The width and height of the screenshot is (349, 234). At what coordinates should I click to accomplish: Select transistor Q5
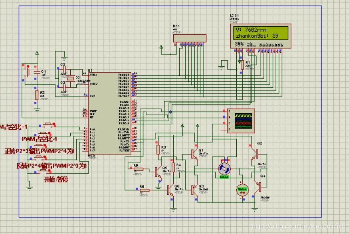(158, 171)
